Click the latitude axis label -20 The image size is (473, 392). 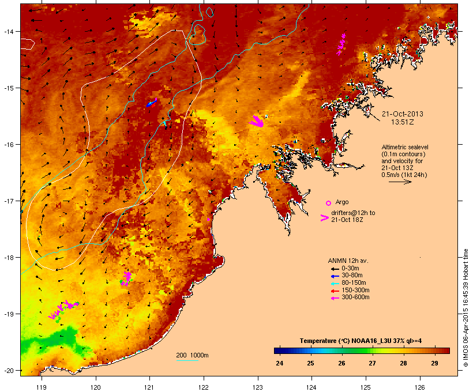coord(9,371)
